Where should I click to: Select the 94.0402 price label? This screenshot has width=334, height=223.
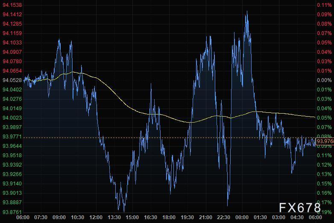tap(12, 89)
